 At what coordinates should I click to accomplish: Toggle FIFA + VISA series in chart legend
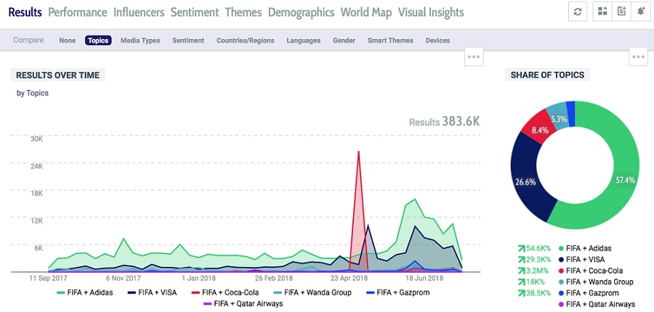(153, 292)
